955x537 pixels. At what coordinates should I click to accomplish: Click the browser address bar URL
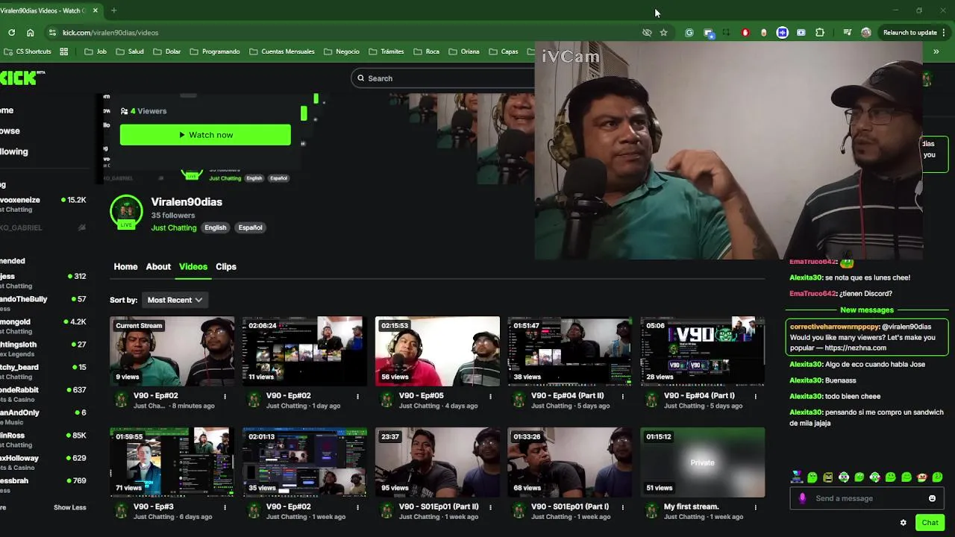click(110, 33)
